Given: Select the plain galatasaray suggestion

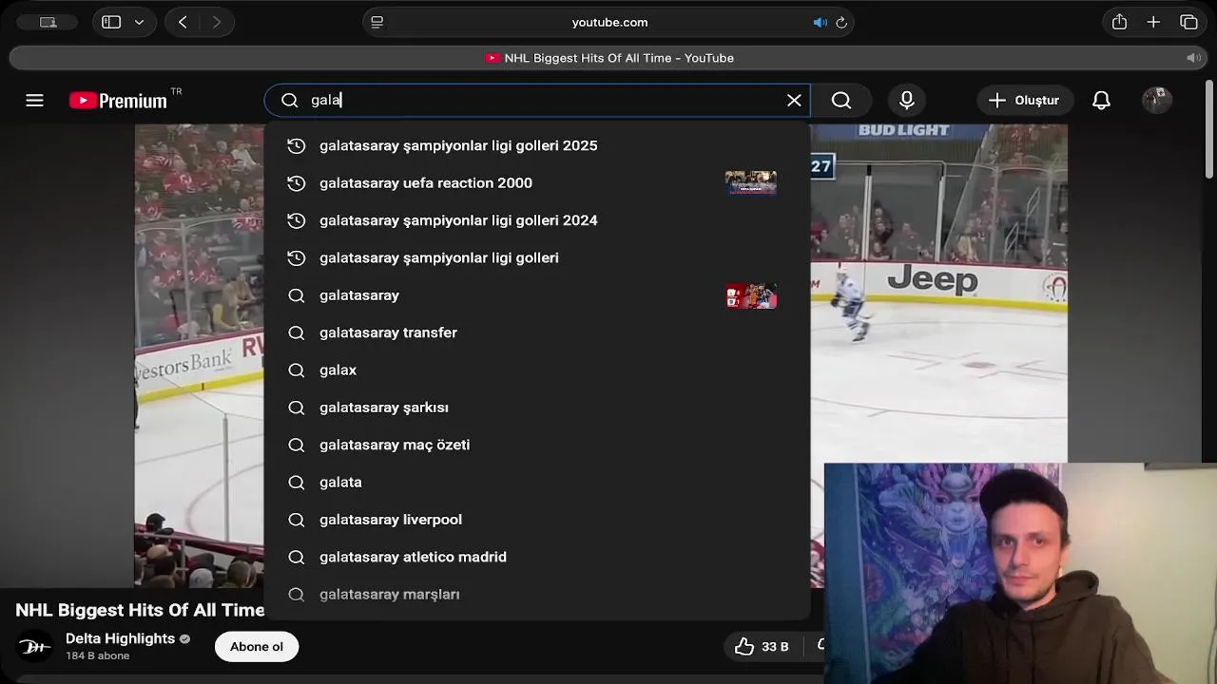Looking at the screenshot, I should pyautogui.click(x=537, y=295).
